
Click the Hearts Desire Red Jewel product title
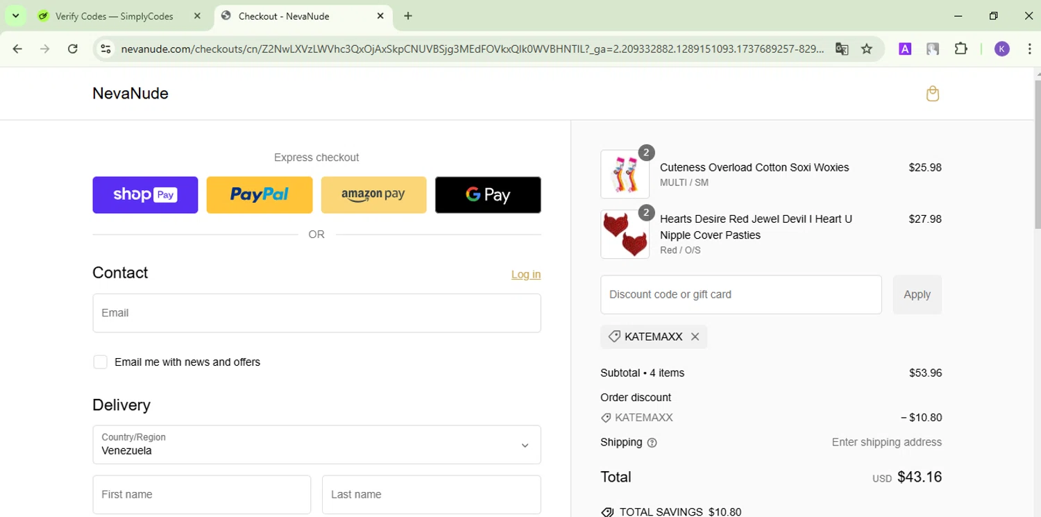[756, 227]
